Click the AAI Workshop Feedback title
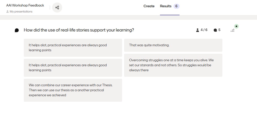 (25, 5)
